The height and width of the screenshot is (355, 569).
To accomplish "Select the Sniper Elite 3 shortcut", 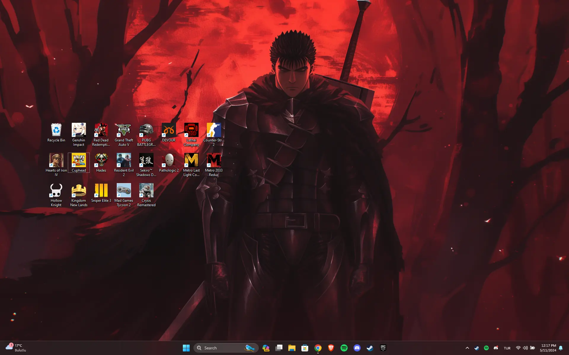I will pyautogui.click(x=101, y=193).
